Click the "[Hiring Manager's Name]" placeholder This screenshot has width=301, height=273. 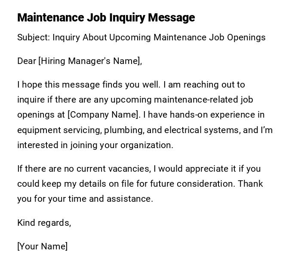tap(89, 61)
